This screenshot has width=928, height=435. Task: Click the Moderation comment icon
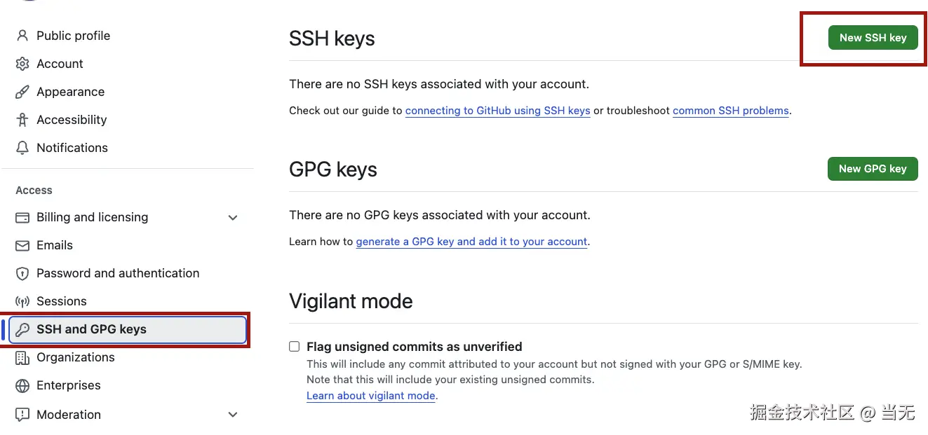(x=22, y=414)
